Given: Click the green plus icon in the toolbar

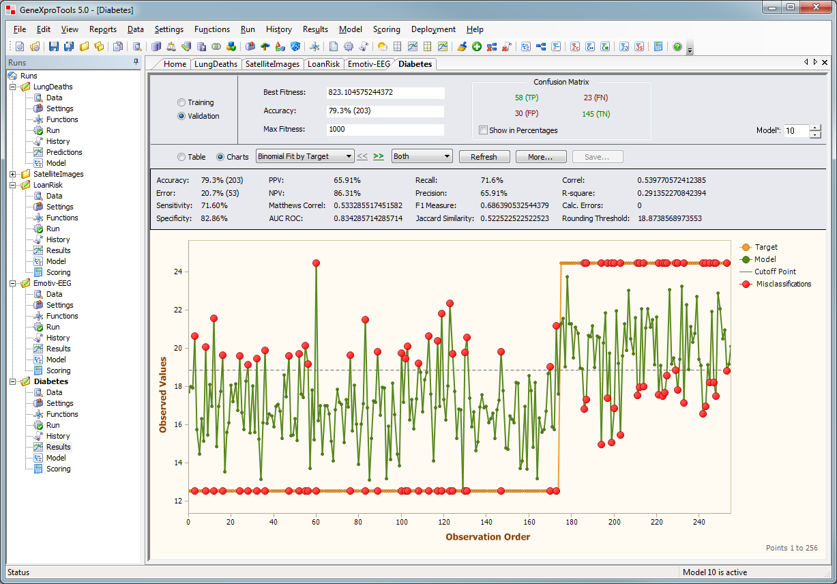Looking at the screenshot, I should (477, 46).
